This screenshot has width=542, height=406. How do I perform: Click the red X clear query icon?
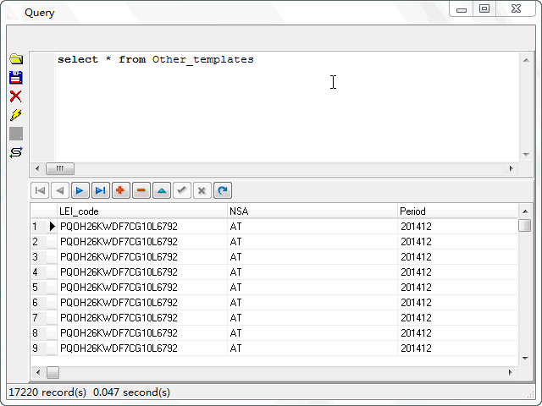[x=15, y=96]
